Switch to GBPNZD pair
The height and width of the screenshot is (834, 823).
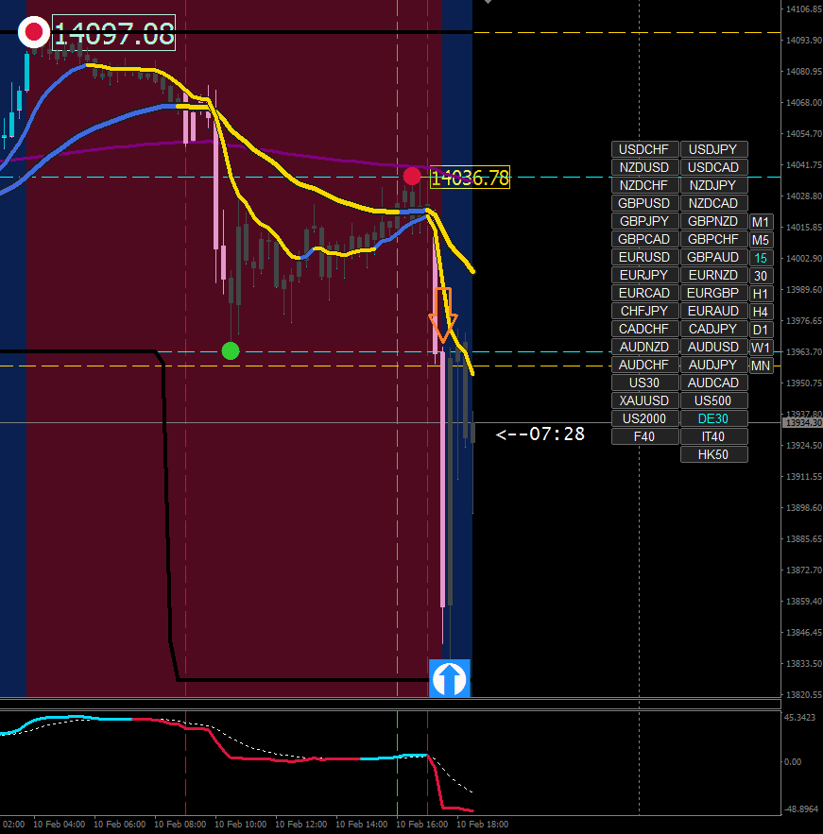point(714,221)
